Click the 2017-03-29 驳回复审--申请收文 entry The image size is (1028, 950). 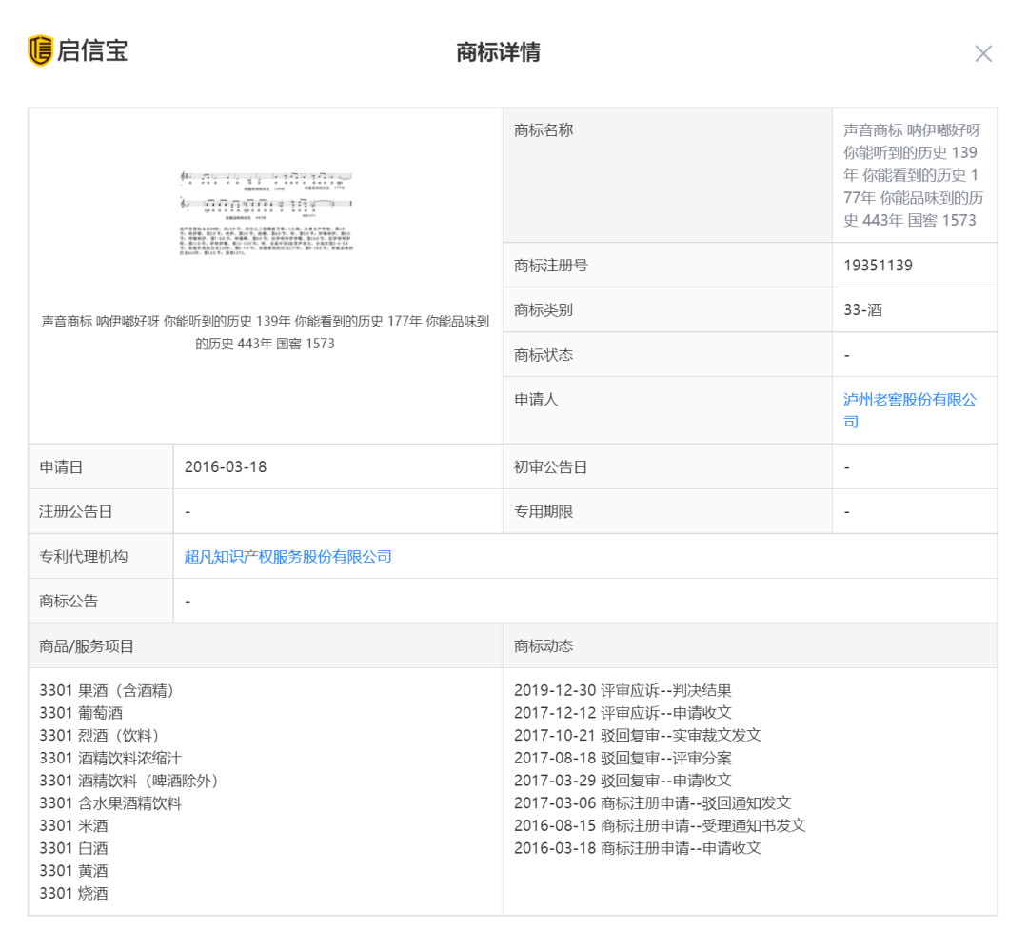pos(623,781)
